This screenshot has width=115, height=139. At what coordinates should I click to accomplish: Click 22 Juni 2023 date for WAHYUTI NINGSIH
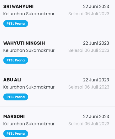coord(96,43)
